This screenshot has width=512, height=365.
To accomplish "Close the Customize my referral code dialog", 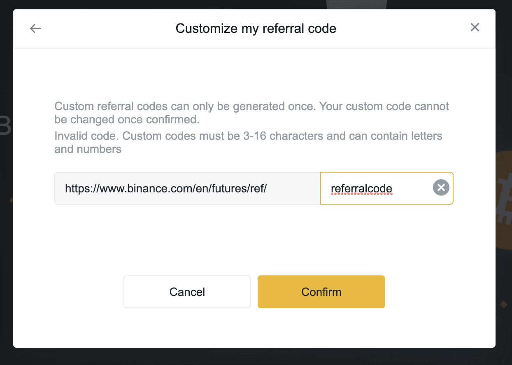I will coord(475,28).
